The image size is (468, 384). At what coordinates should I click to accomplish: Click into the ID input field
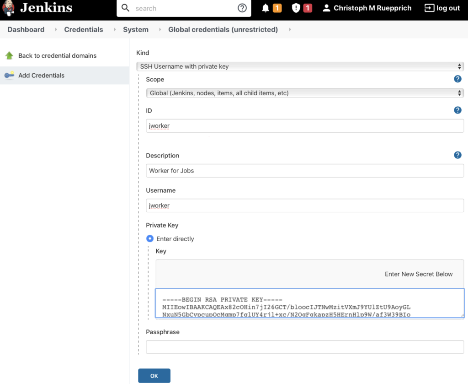tap(305, 126)
